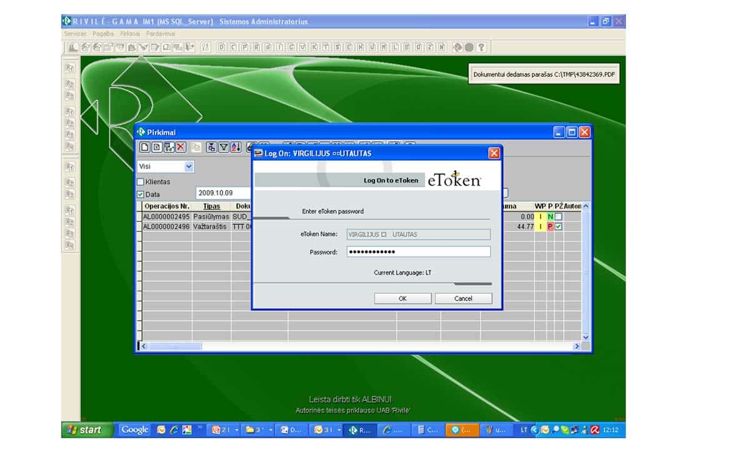Open the Servisas menu
The height and width of the screenshot is (450, 750).
click(x=76, y=33)
